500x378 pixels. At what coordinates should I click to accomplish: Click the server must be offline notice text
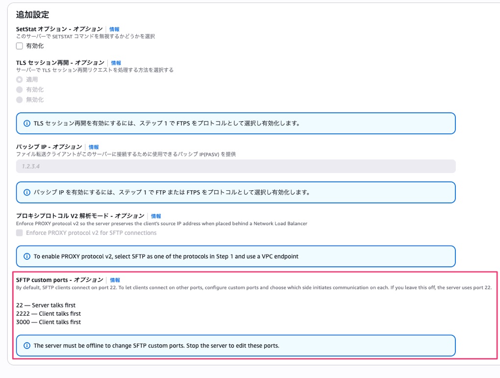click(156, 346)
